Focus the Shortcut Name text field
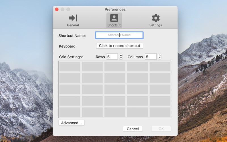This screenshot has width=227, height=142. (x=119, y=35)
